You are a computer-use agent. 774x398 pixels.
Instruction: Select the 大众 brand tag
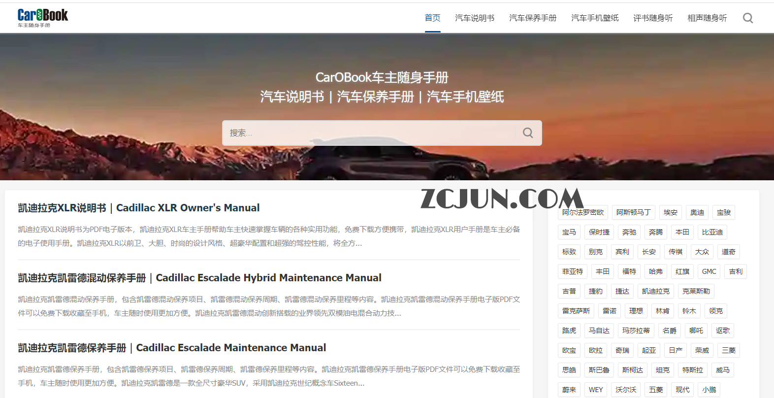pyautogui.click(x=702, y=252)
